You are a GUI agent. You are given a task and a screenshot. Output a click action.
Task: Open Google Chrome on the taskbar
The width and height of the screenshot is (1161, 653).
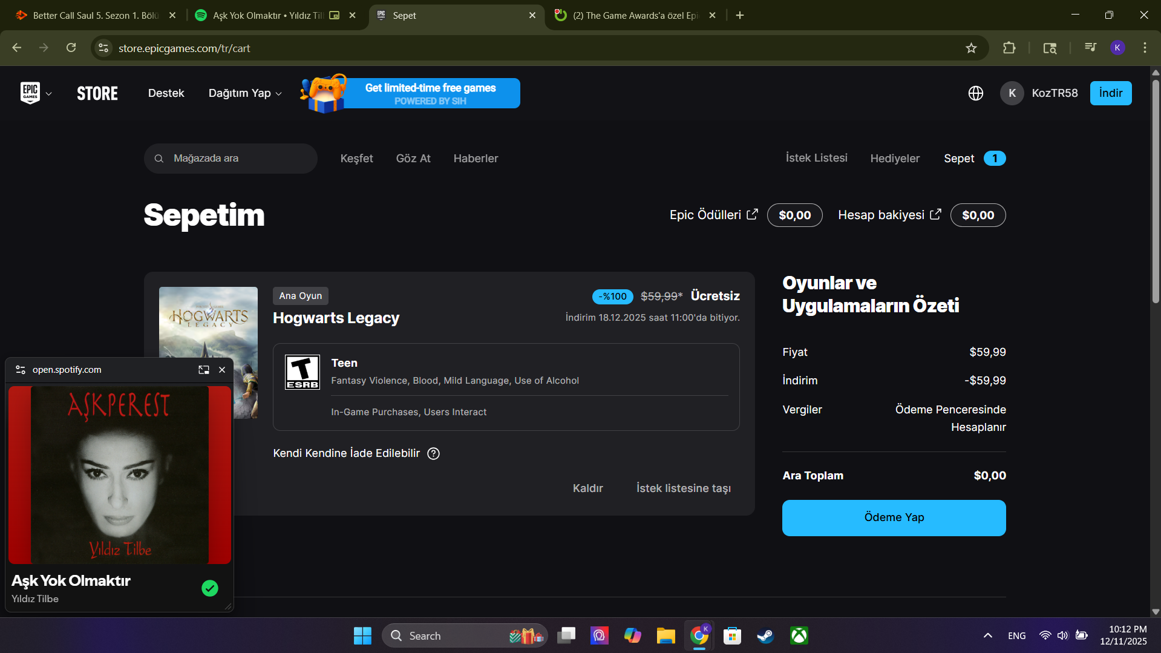[699, 636]
